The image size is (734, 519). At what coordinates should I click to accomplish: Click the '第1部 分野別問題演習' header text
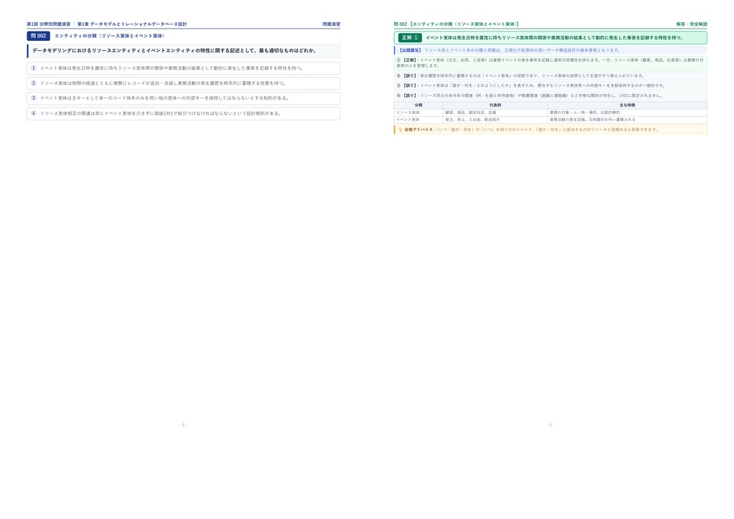pyautogui.click(x=49, y=24)
